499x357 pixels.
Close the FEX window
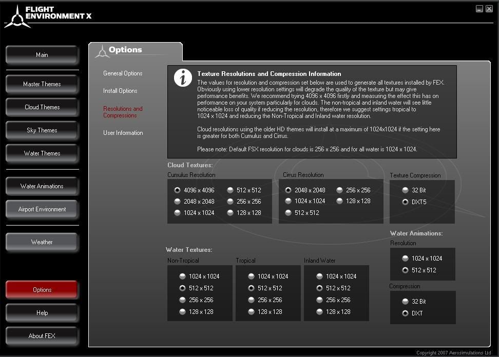pyautogui.click(x=488, y=8)
